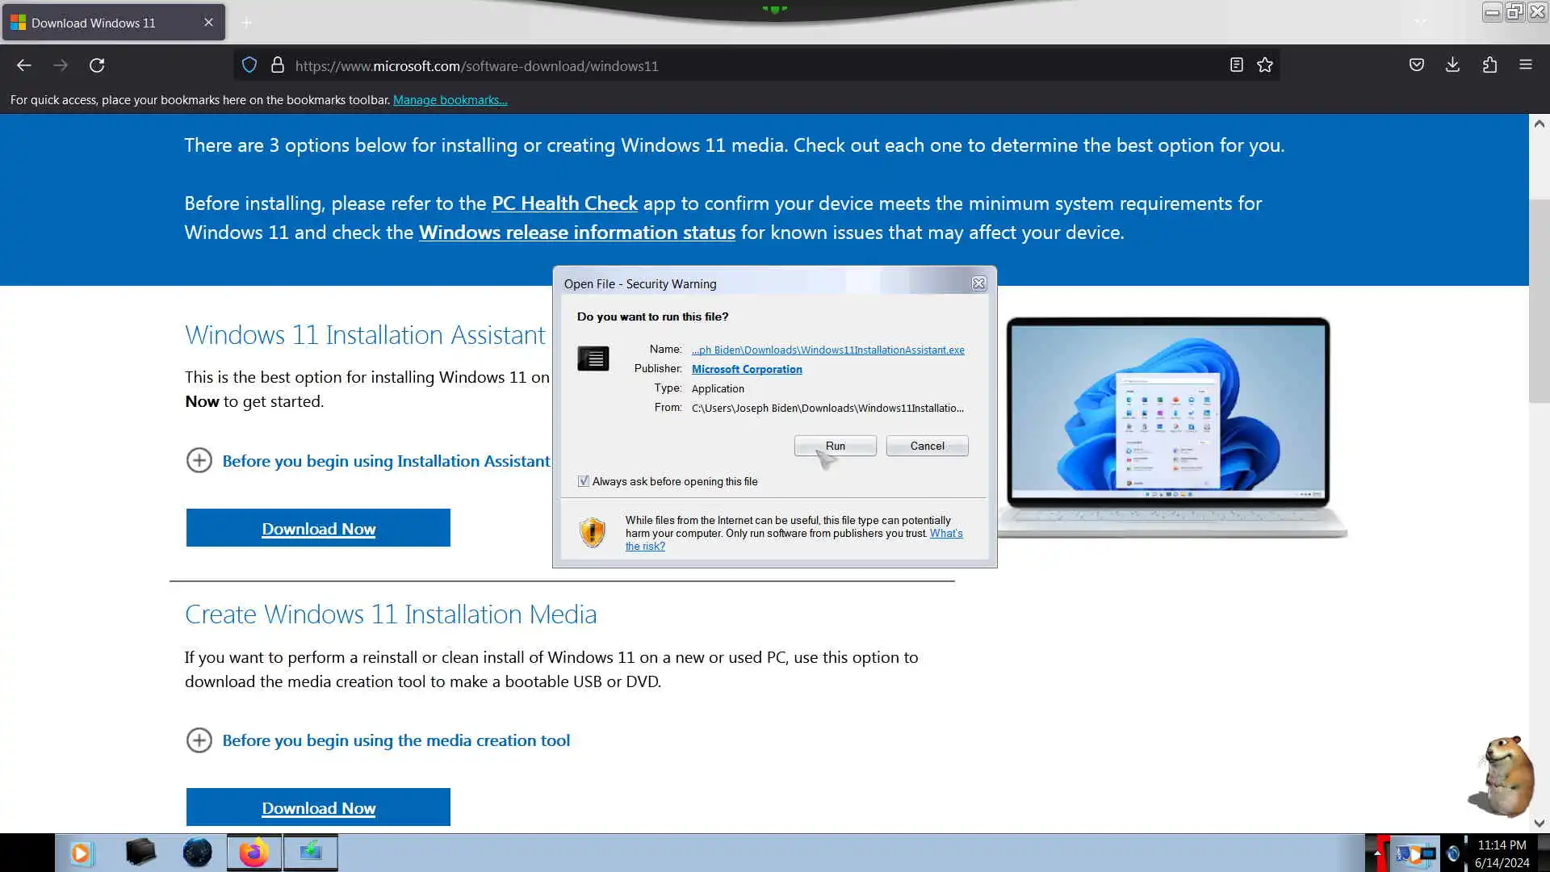1550x872 pixels.
Task: Bookmark this page with the star icon
Action: [x=1265, y=65]
